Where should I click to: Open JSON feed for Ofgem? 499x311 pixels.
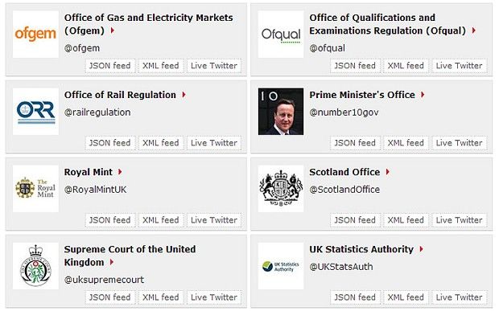click(109, 66)
